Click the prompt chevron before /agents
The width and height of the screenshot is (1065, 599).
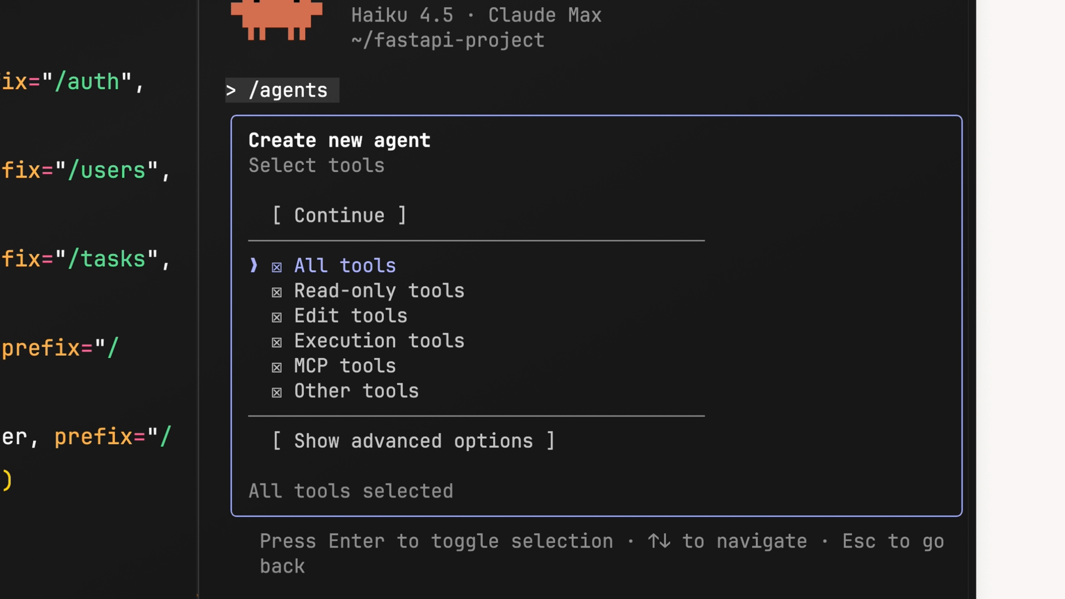pos(231,90)
